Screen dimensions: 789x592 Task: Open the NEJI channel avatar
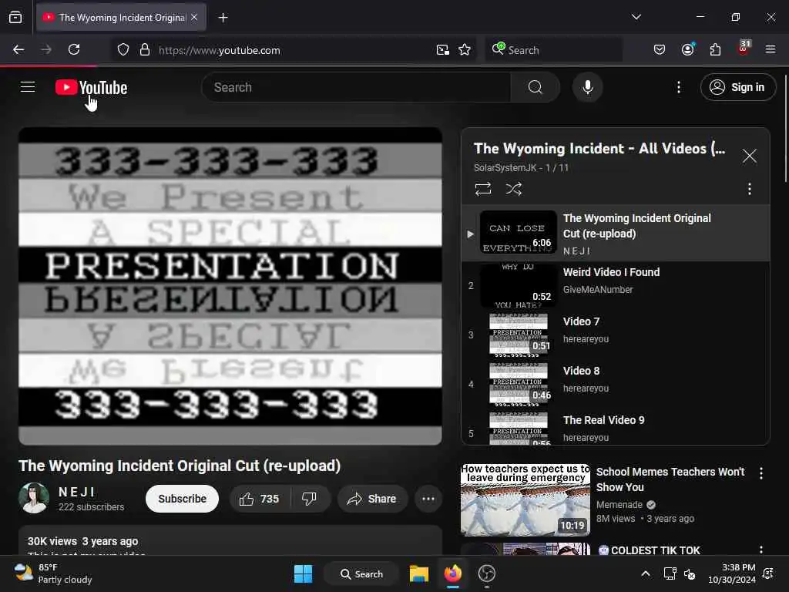(x=34, y=498)
